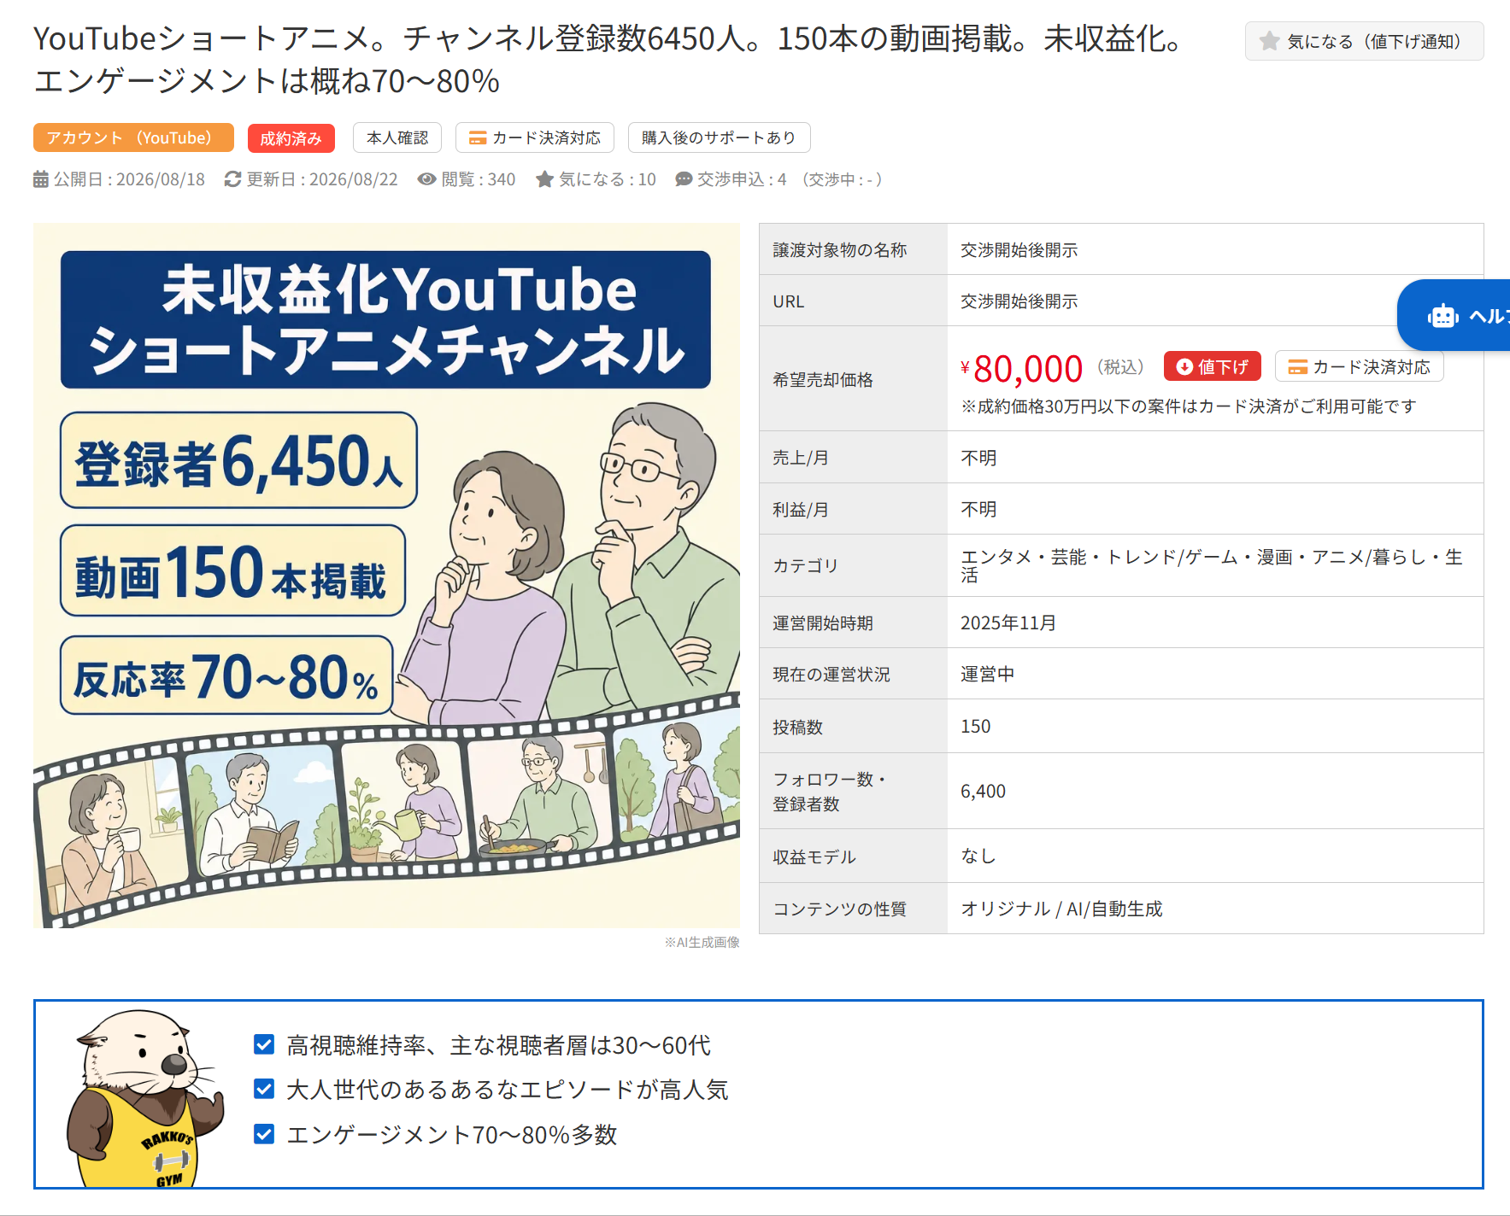The width and height of the screenshot is (1510, 1216).
Task: Click the 閲覧:340 view count text
Action: [x=479, y=179]
